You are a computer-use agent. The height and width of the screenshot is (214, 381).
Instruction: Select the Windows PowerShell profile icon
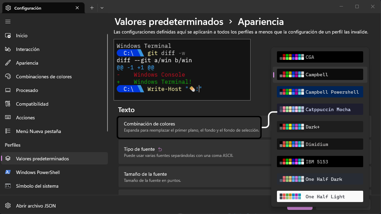8,172
